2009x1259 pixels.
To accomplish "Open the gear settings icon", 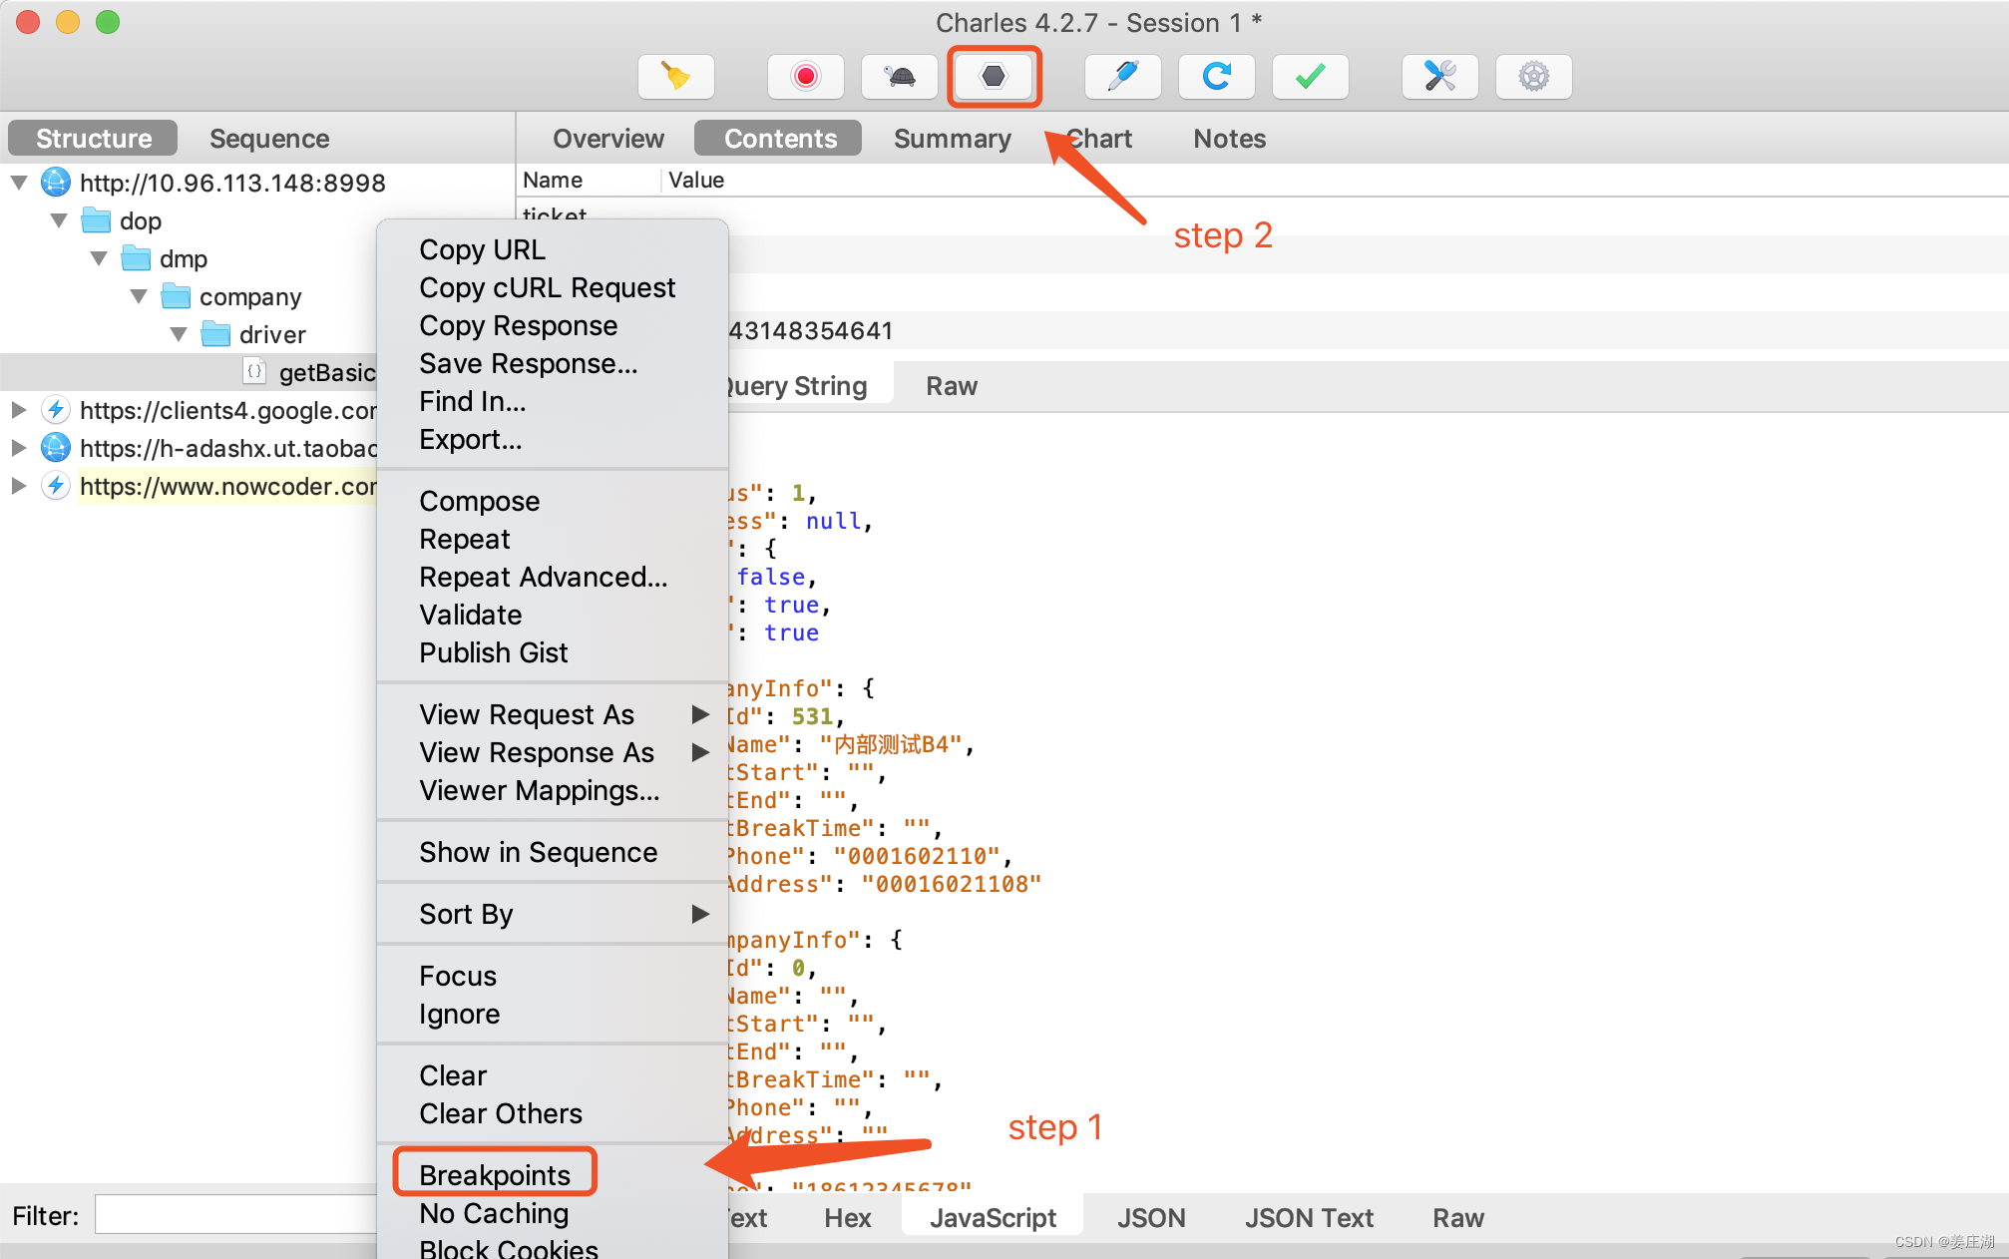I will pos(1533,77).
